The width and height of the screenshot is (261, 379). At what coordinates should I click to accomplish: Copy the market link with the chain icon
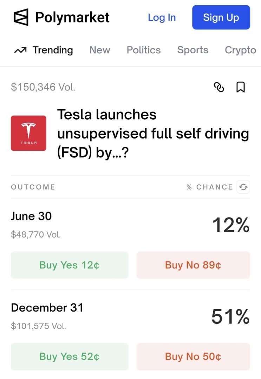coord(219,87)
